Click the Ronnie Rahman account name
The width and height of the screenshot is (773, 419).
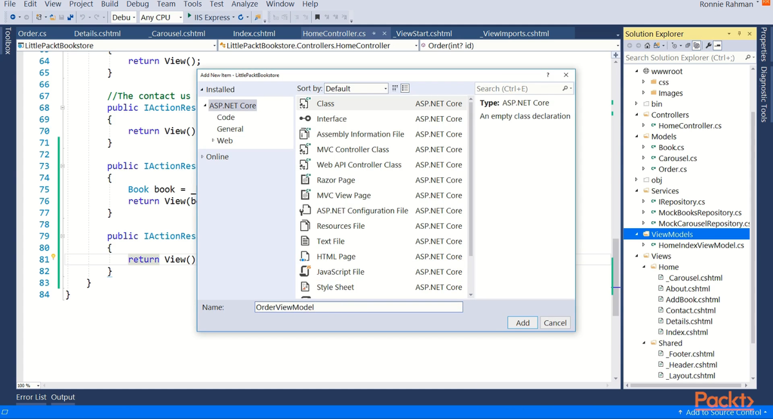pos(726,4)
